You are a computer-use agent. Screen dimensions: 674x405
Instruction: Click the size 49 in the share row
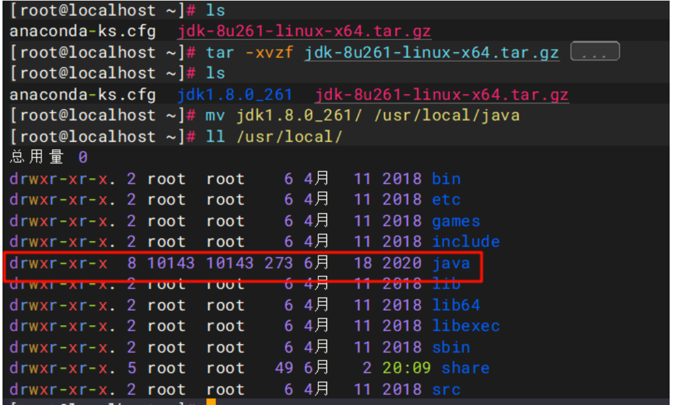coord(284,368)
